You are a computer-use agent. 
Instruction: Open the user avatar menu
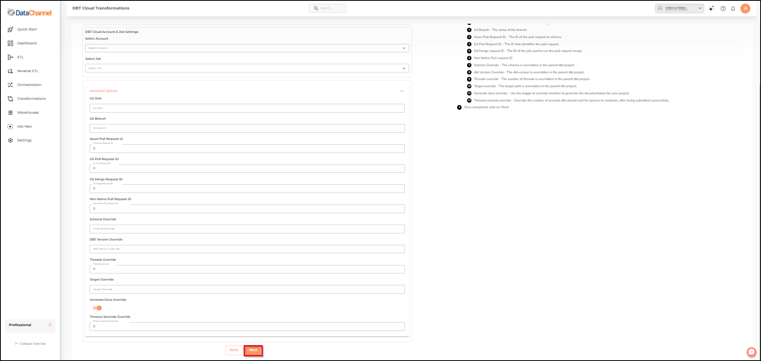(745, 8)
